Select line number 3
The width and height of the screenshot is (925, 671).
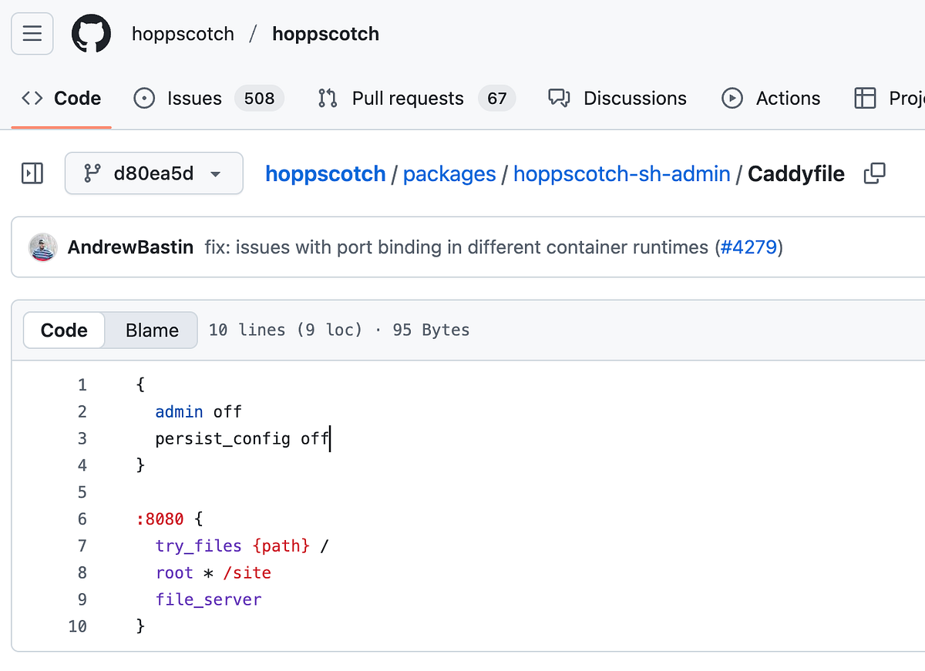coord(82,438)
